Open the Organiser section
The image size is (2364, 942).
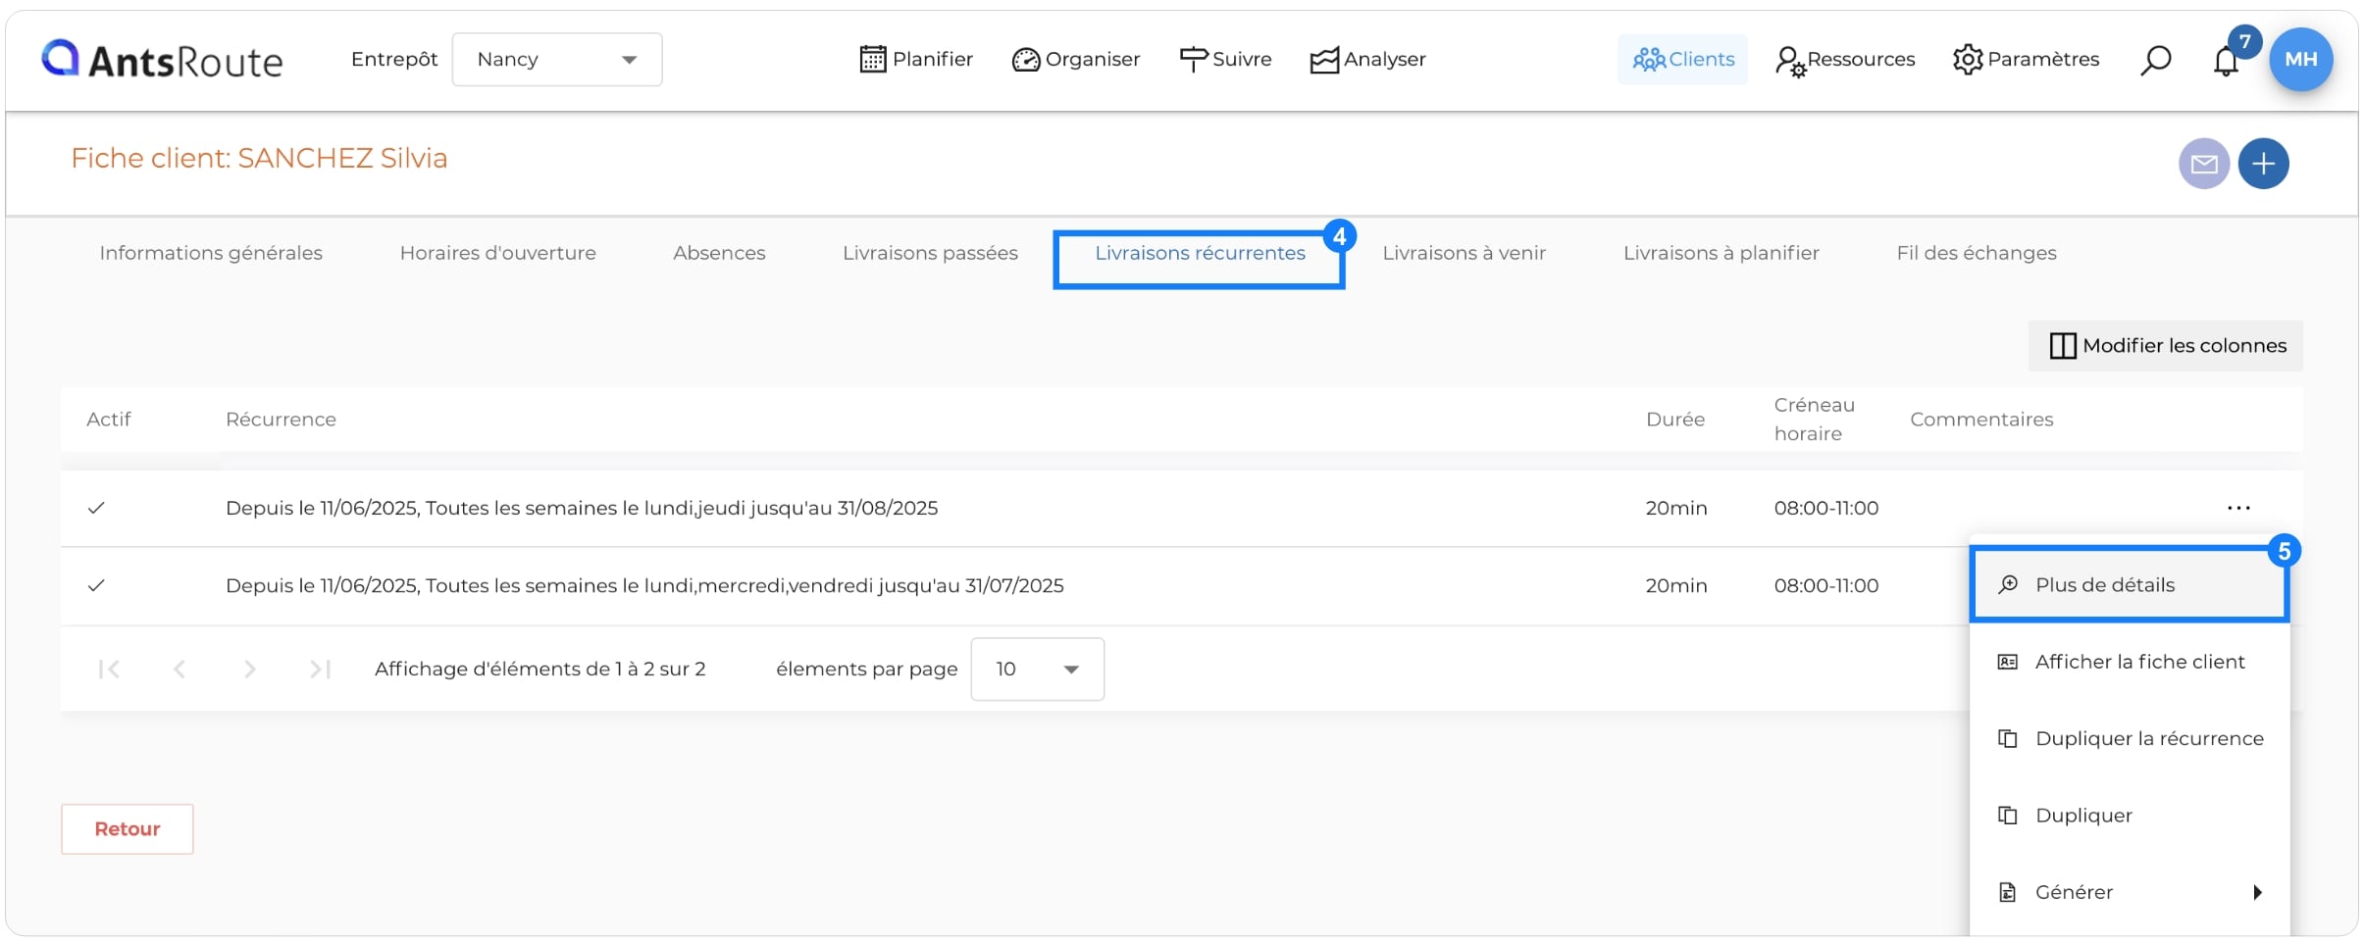1075,60
